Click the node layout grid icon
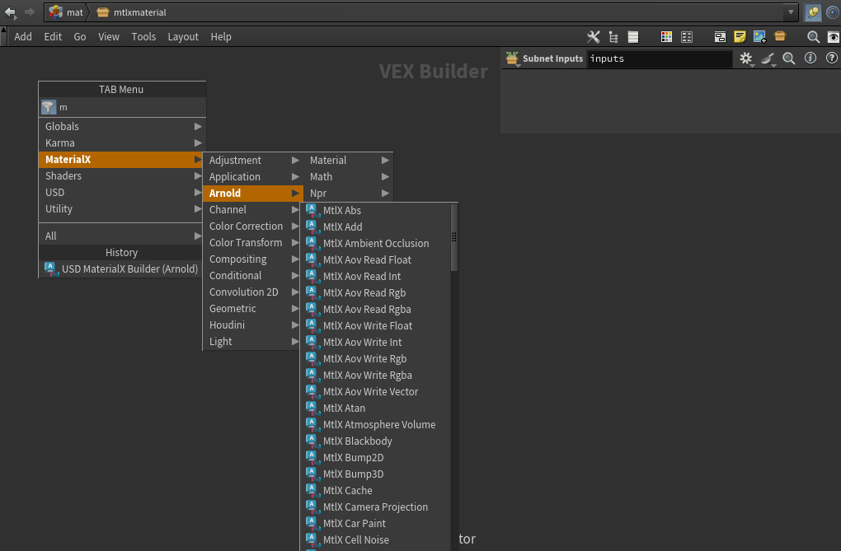The width and height of the screenshot is (841, 551). tap(687, 37)
